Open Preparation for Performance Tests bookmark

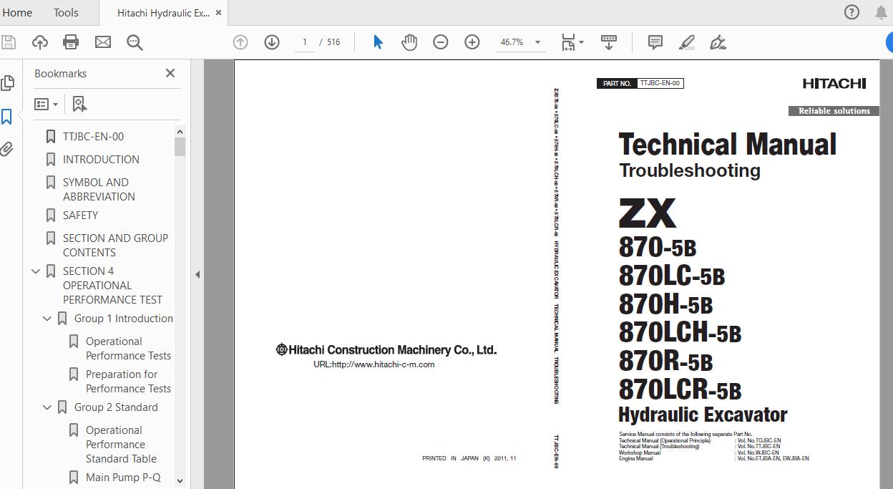pos(128,381)
